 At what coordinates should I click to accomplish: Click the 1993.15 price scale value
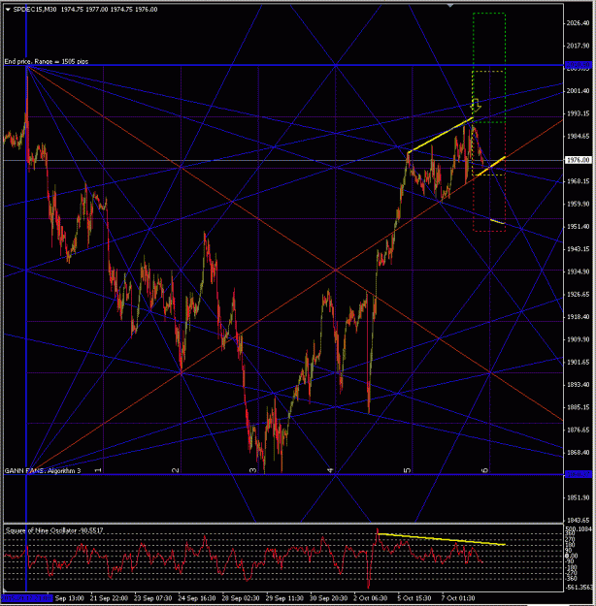pyautogui.click(x=578, y=113)
